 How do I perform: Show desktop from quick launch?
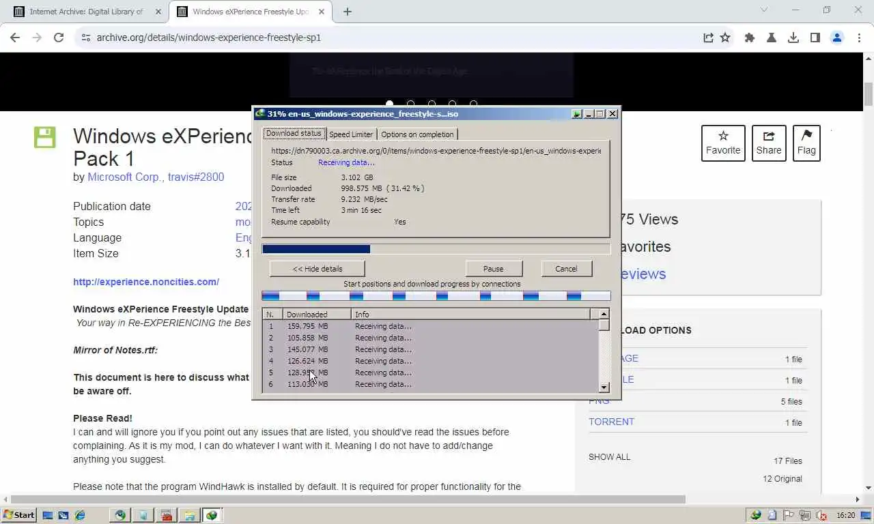(48, 515)
